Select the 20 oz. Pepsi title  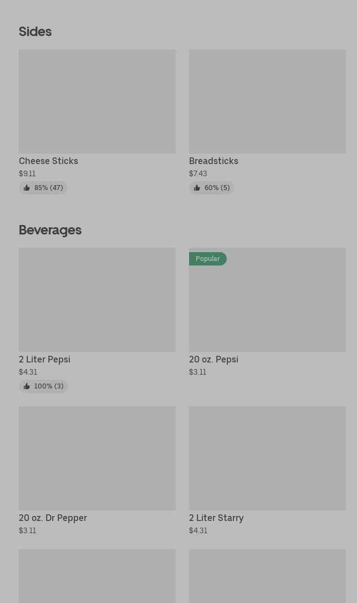coord(213,360)
